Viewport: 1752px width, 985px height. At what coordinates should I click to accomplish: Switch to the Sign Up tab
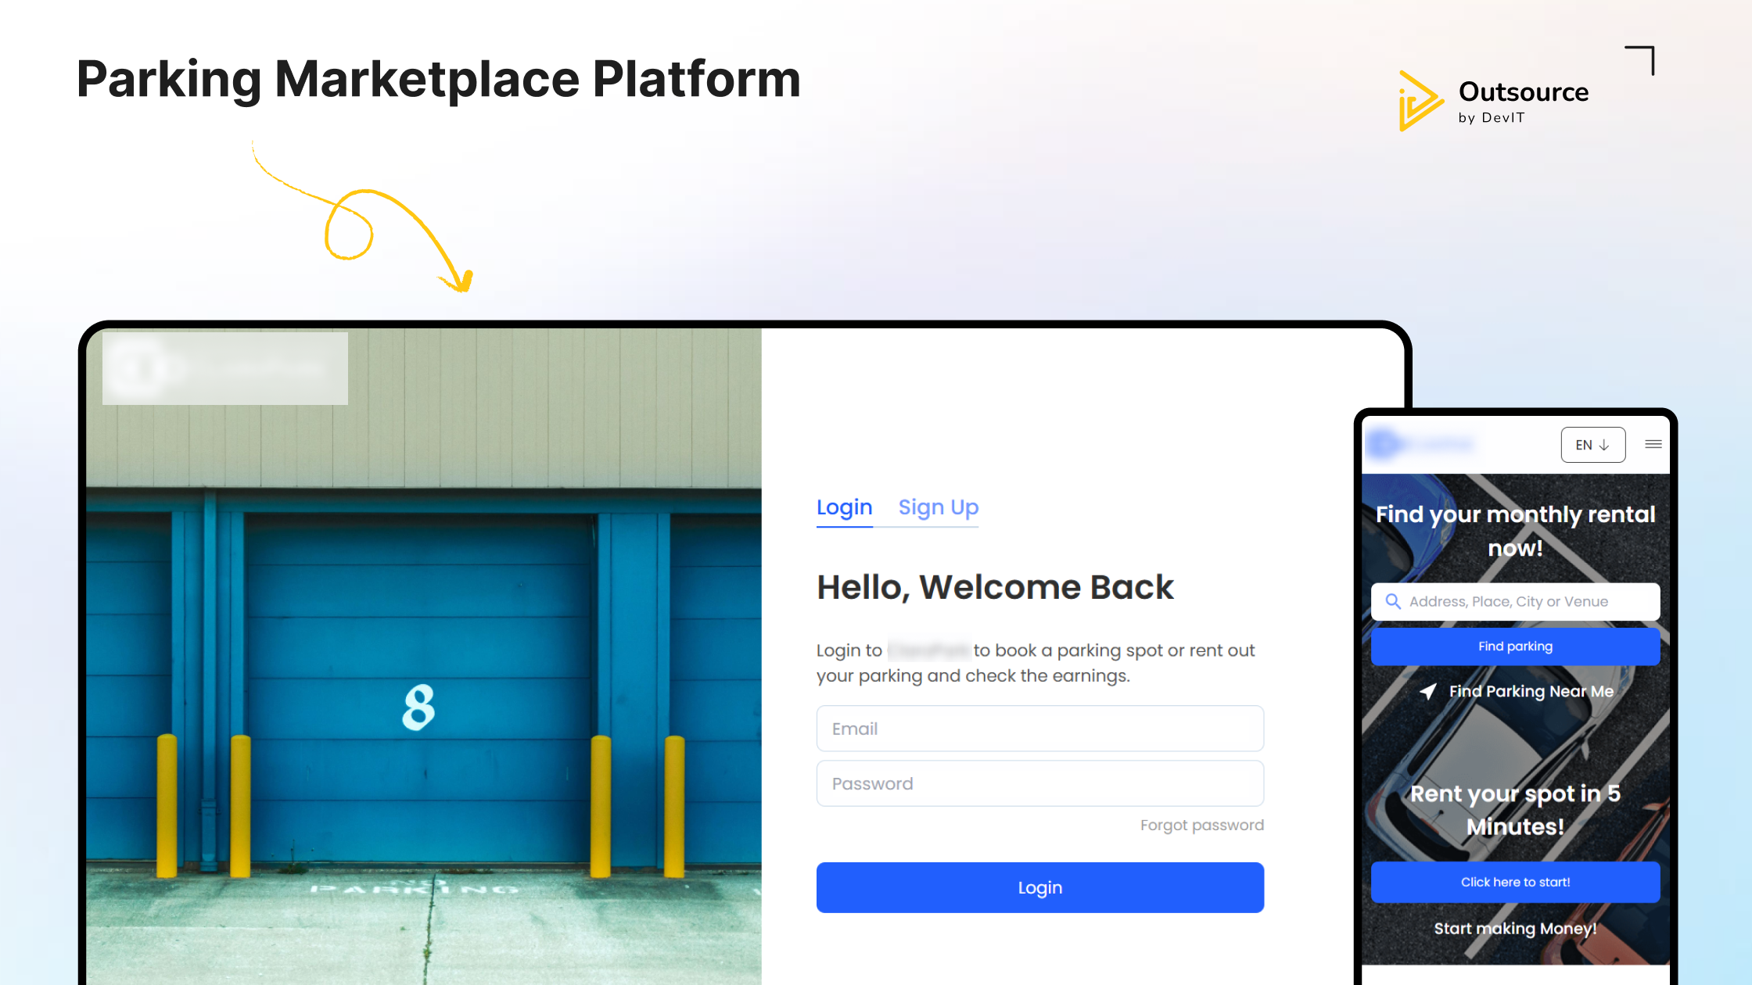point(938,507)
